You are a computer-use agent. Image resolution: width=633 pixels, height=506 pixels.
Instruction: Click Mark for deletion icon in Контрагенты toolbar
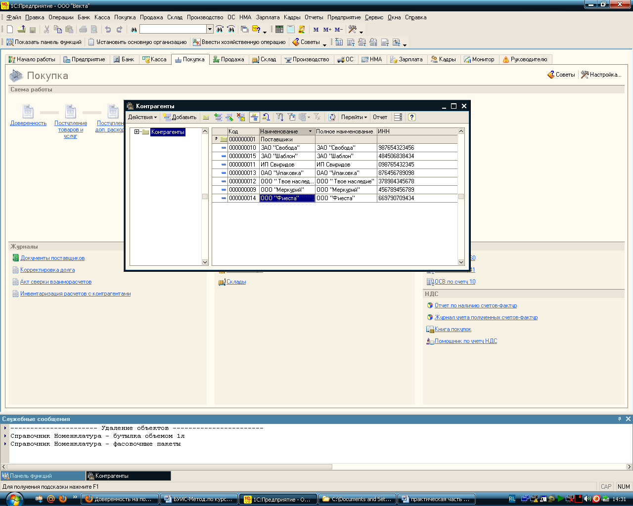point(241,117)
